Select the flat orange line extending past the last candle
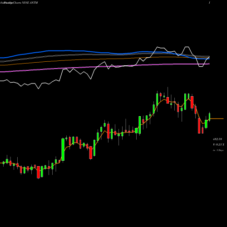The height and width of the screenshot is (227, 227). tap(217, 119)
